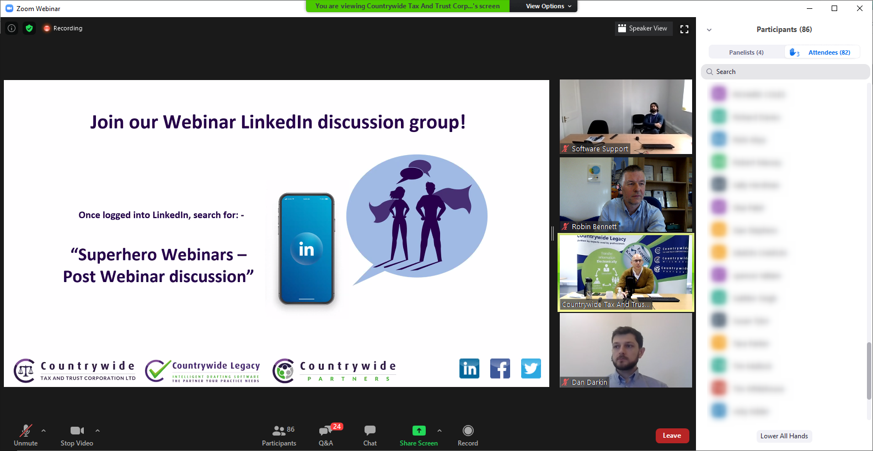Click the muted mic icon on Robin Bennett
This screenshot has width=873, height=451.
[565, 226]
